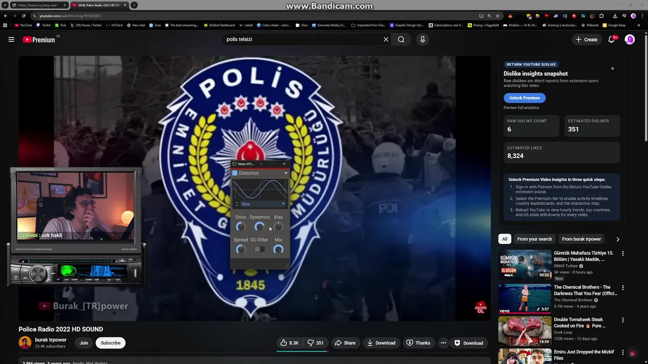Open options for Chemical Brothers video
This screenshot has width=648, height=364.
[623, 288]
